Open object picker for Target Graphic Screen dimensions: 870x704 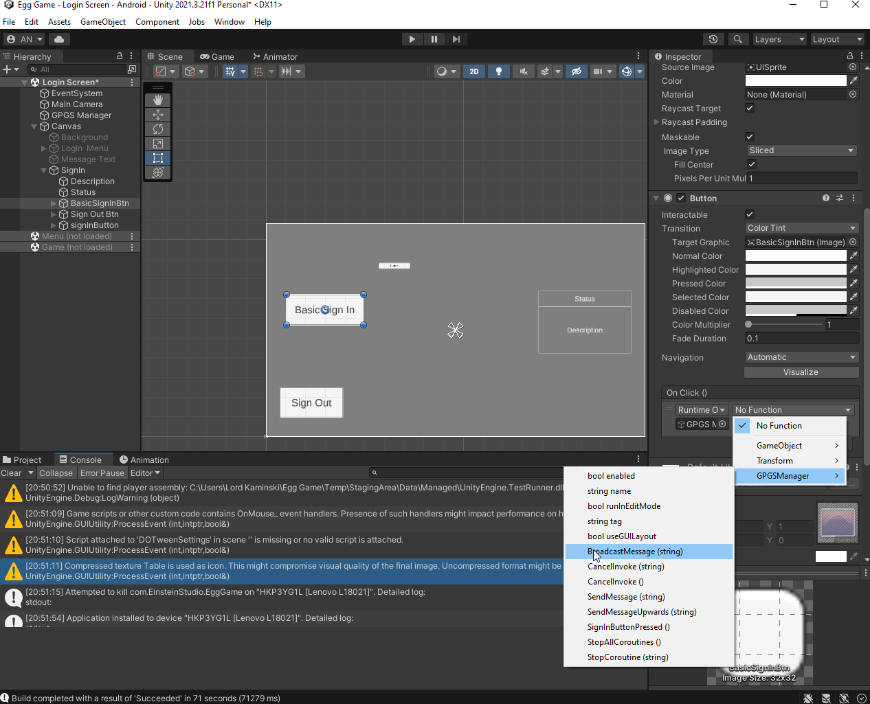click(853, 242)
